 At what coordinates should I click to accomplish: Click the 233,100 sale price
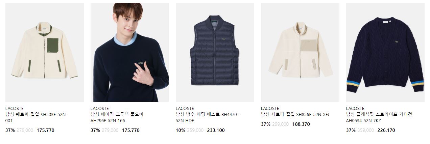point(216,130)
